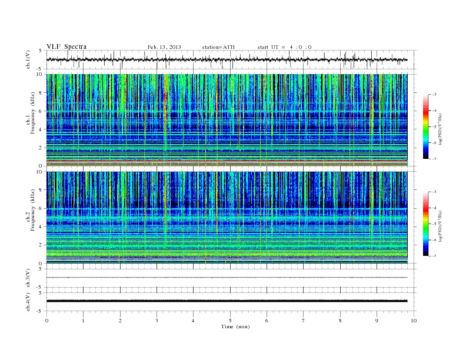Click the thick ch.4 voltage trace
This screenshot has width=466, height=360.
point(227,301)
